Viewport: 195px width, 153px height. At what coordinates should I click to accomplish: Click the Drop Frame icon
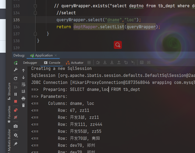coord(126,62)
